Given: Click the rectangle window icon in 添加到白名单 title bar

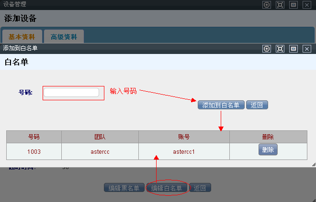Looking at the screenshot, I should pyautogui.click(x=294, y=48).
